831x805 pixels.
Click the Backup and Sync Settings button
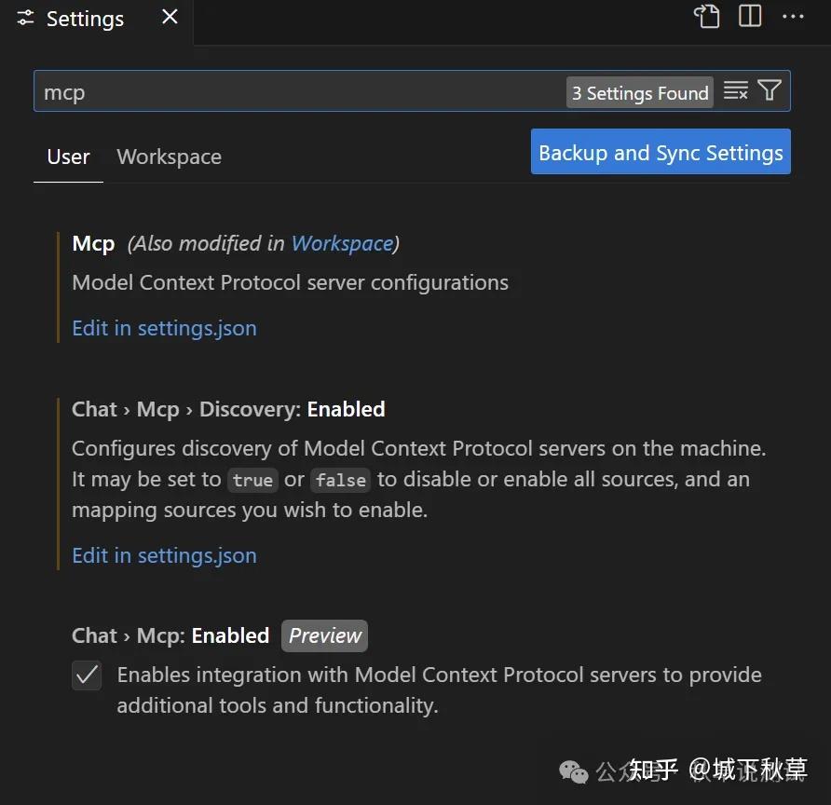point(660,151)
